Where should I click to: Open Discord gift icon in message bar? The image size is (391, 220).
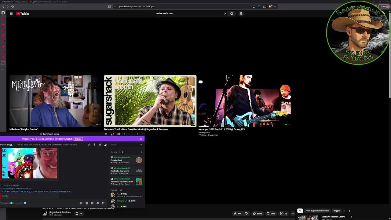[81, 203]
